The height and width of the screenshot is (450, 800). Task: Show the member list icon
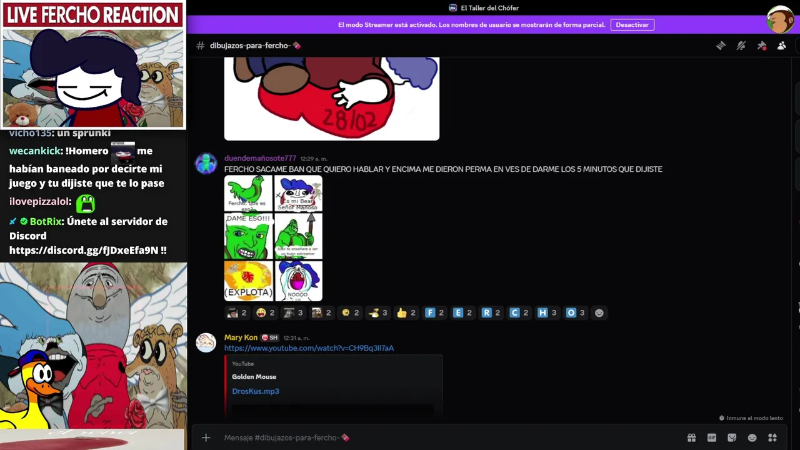click(781, 46)
